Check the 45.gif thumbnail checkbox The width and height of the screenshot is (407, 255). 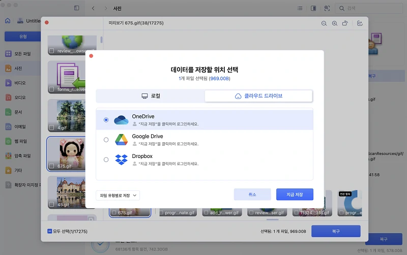tap(52, 205)
